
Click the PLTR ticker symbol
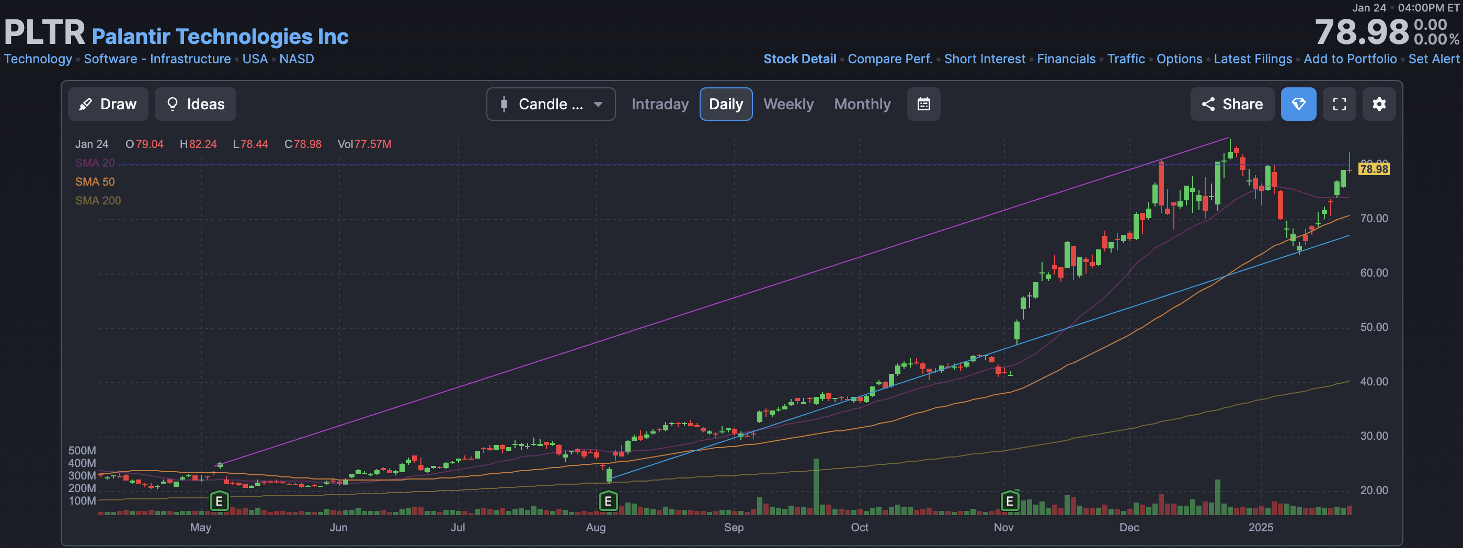(x=44, y=32)
